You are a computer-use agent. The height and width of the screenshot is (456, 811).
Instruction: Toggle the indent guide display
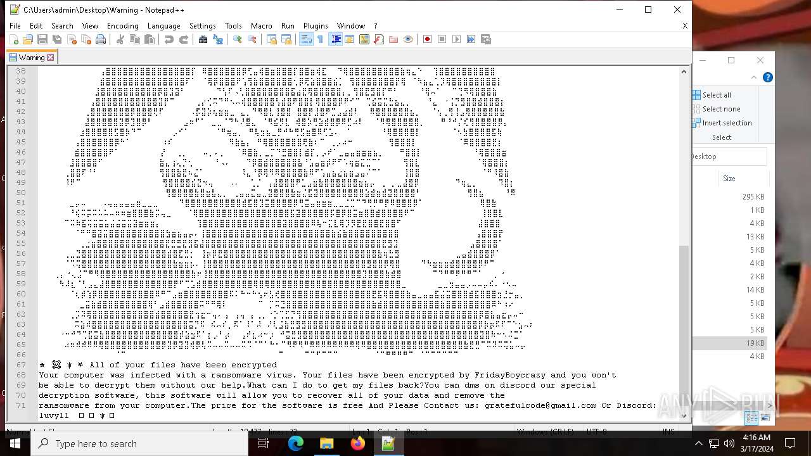[x=335, y=39]
